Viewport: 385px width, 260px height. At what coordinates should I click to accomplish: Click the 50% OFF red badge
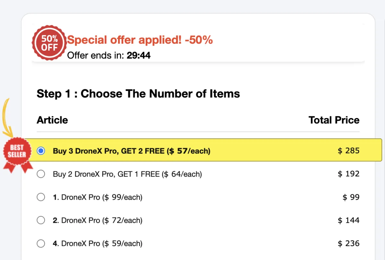[49, 43]
